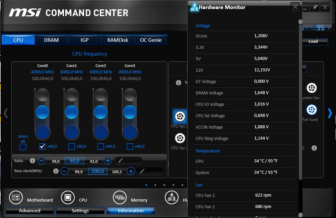Show the Base clock info icon
The height and width of the screenshot is (218, 336).
coord(56,171)
